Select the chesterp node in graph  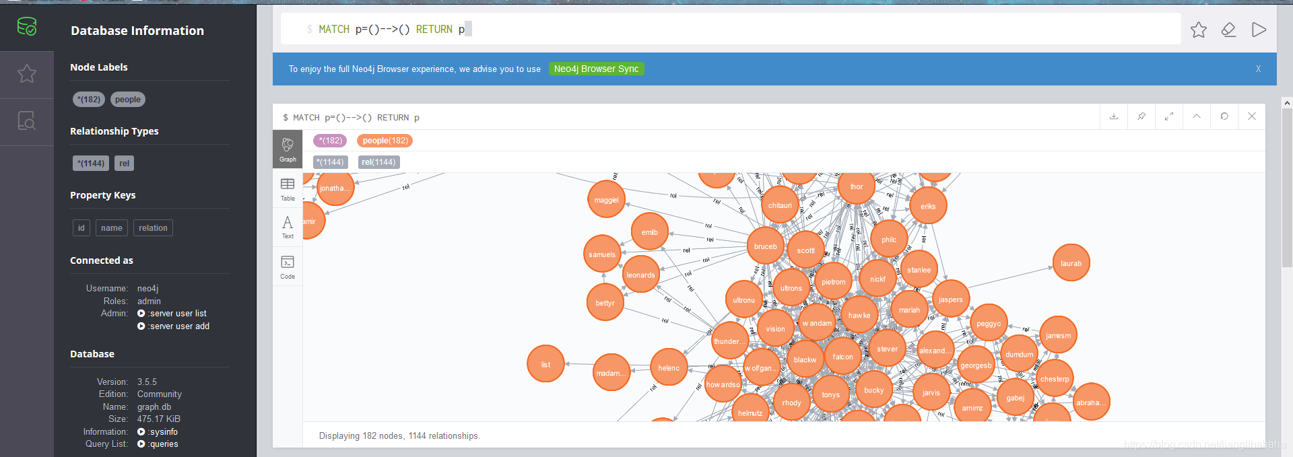click(1055, 379)
